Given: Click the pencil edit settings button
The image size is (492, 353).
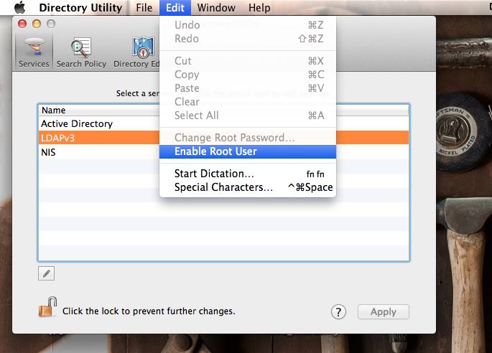Looking at the screenshot, I should tap(46, 273).
